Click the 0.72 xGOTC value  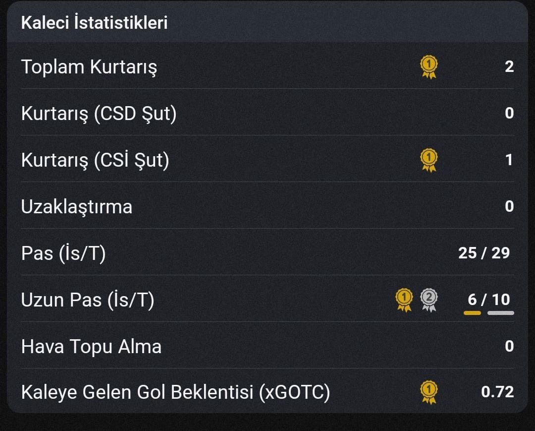497,392
